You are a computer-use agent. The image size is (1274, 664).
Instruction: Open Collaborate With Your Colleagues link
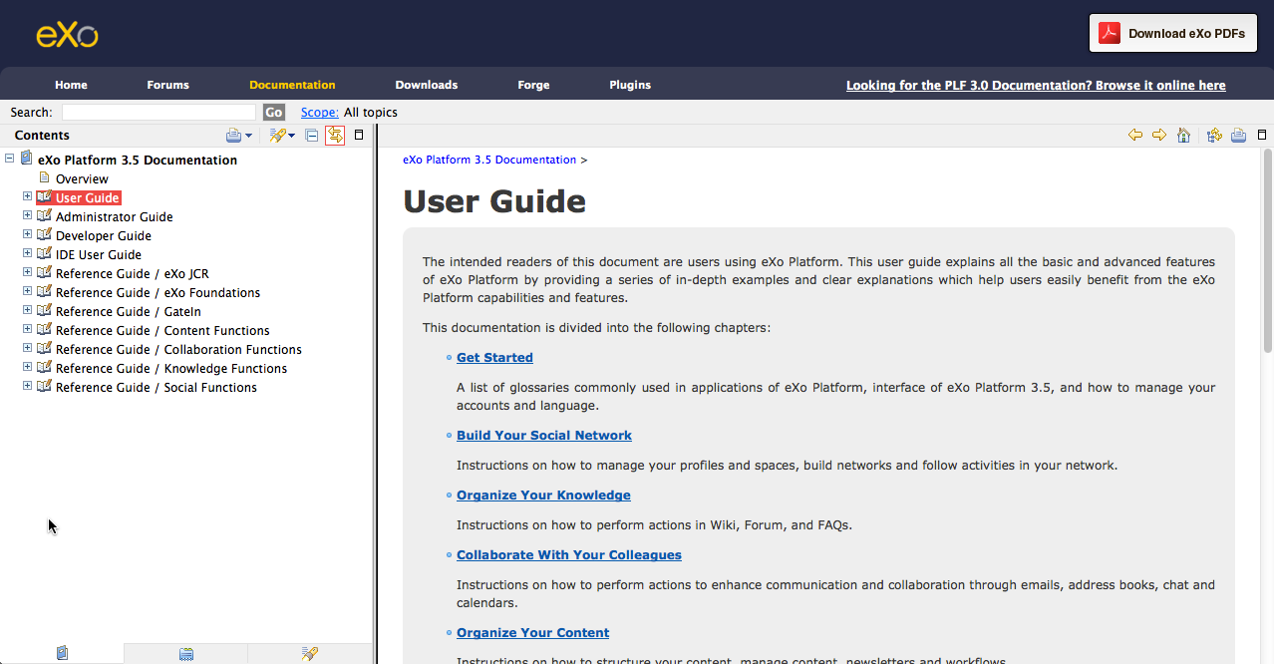point(569,554)
